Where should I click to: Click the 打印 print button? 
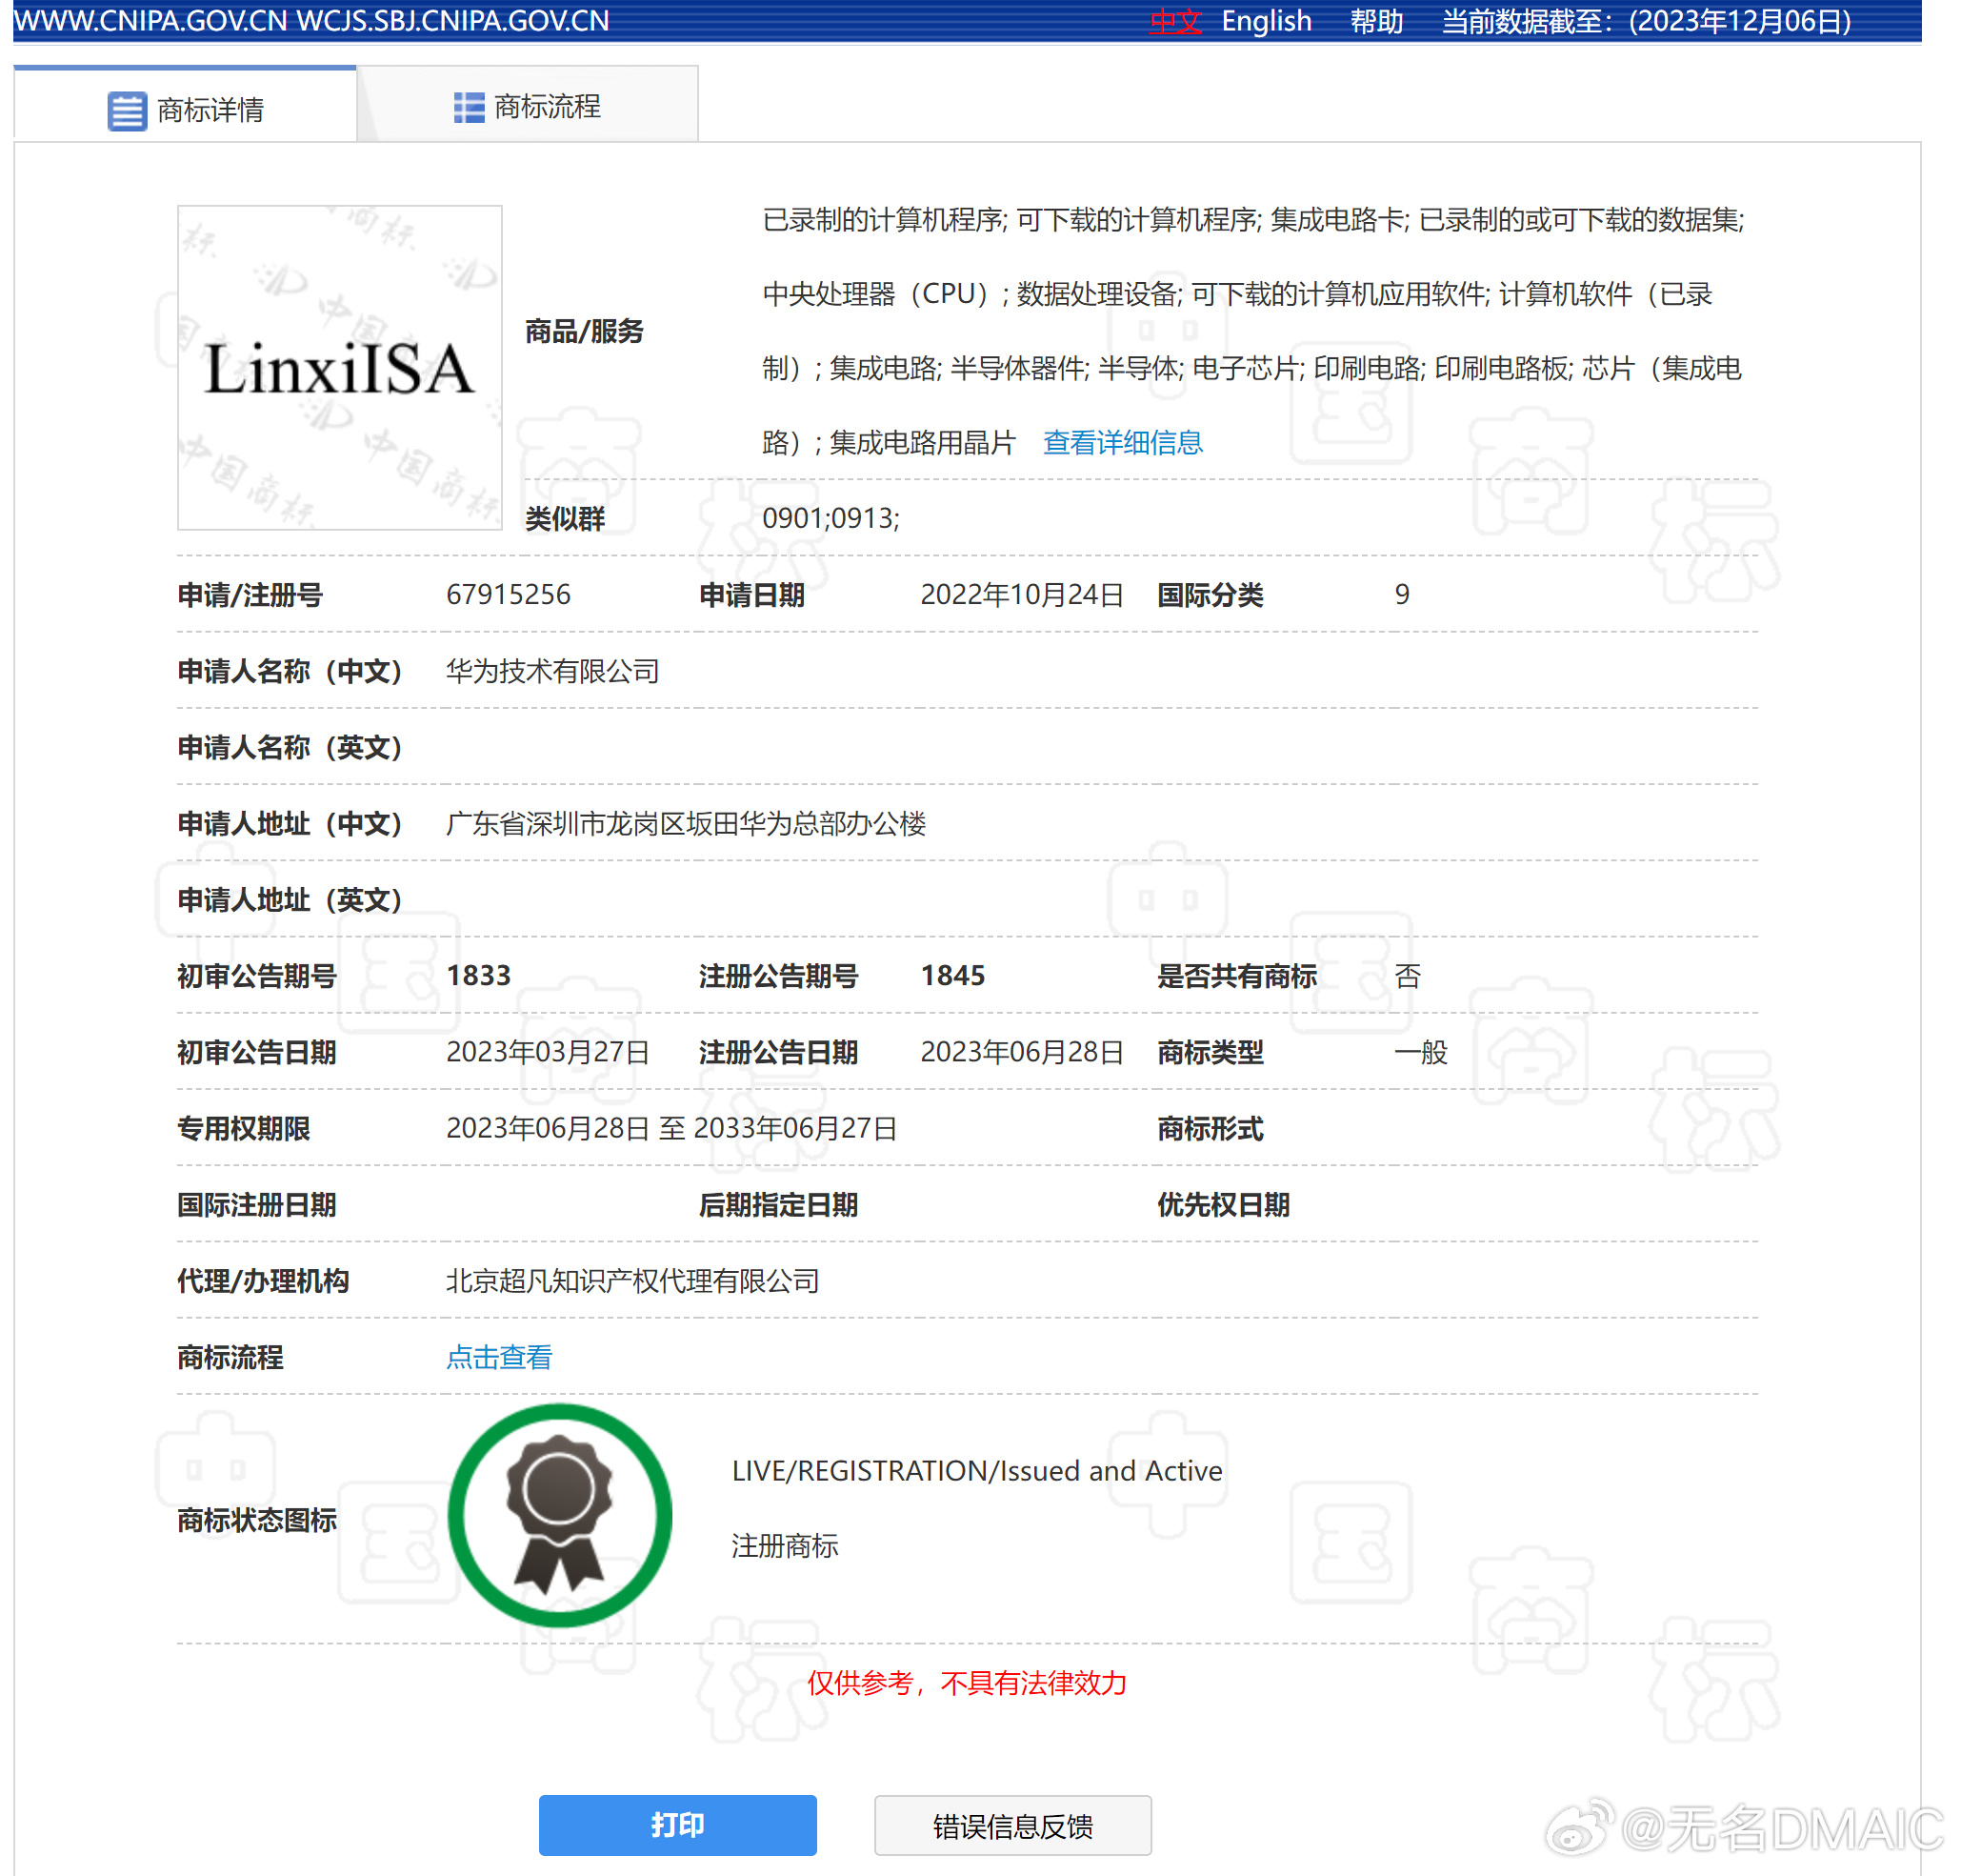click(x=676, y=1824)
